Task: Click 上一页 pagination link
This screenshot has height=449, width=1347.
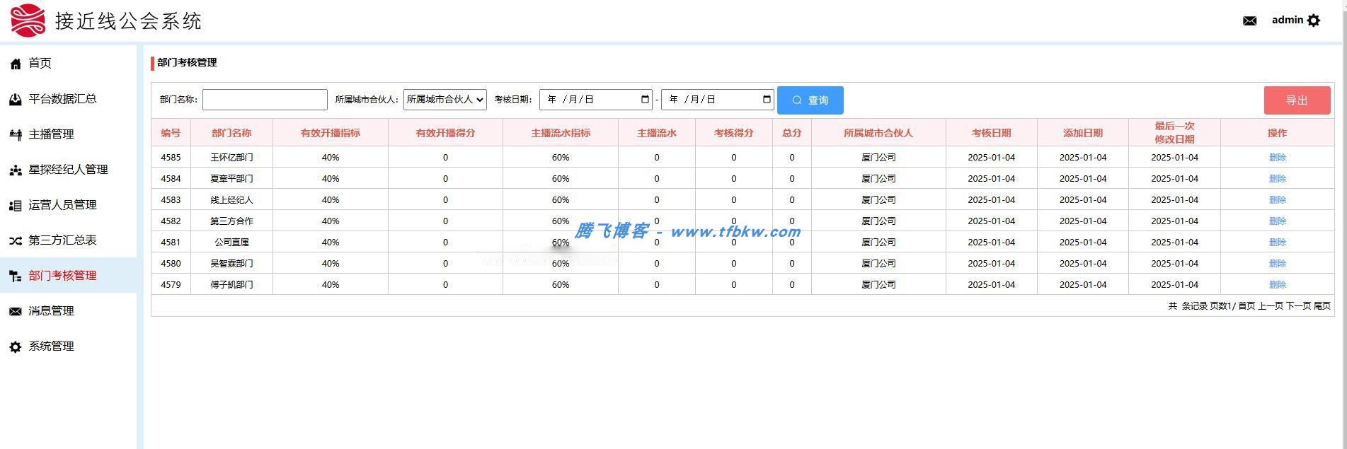Action: (1271, 306)
